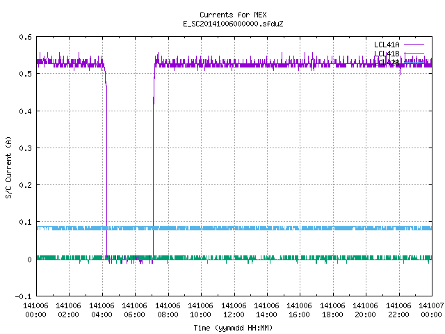445x334 pixels.
Task: Click the LCL41A legend label
Action: [x=387, y=45]
